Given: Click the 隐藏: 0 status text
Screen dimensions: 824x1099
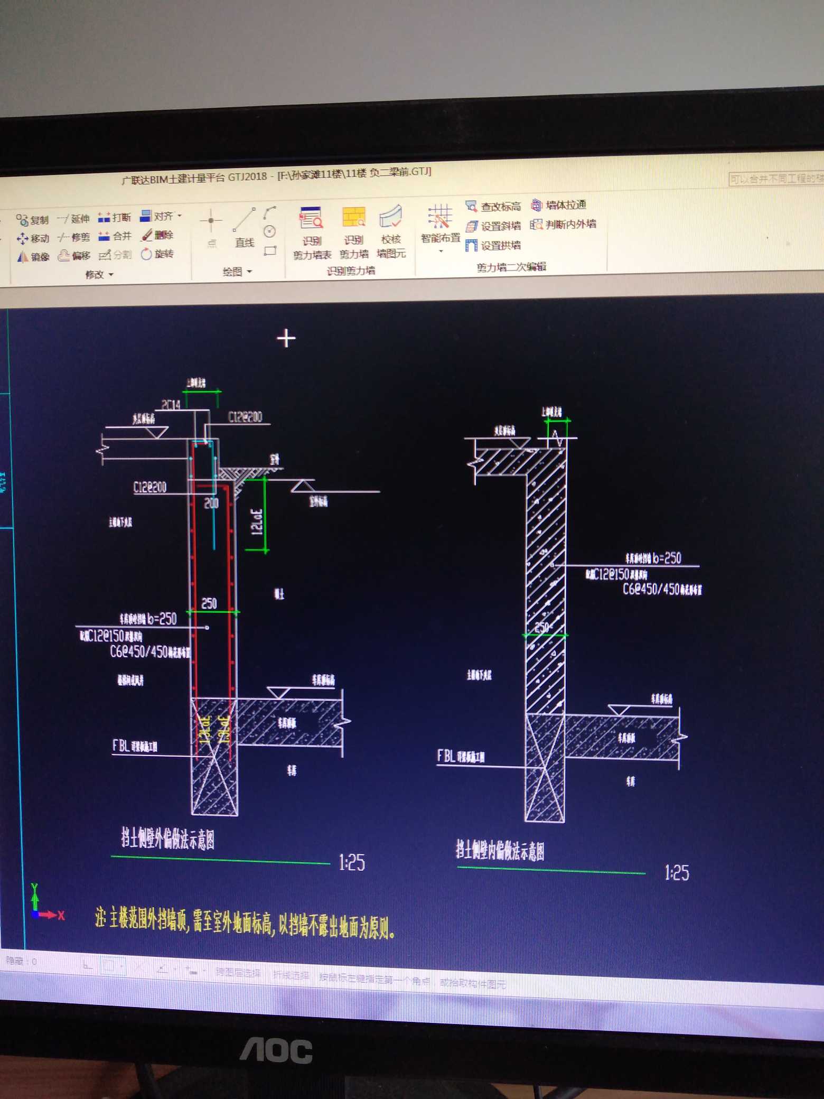Looking at the screenshot, I should (21, 961).
